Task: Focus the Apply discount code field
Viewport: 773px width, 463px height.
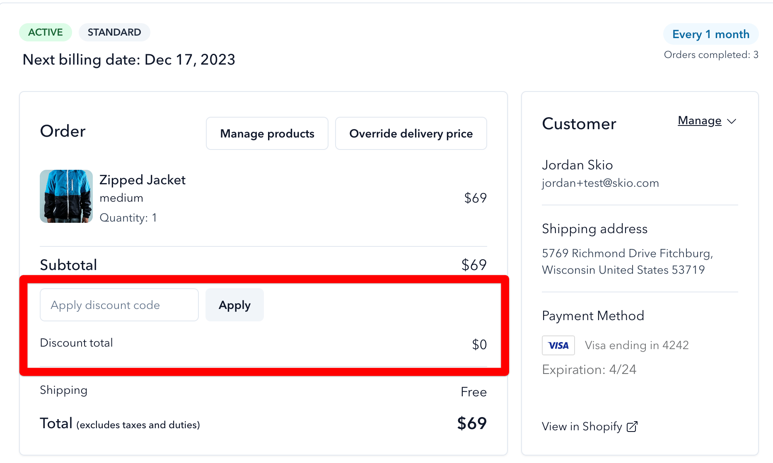Action: tap(119, 305)
